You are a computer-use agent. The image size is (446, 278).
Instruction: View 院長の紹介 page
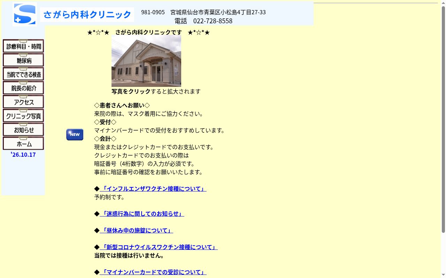[23, 88]
